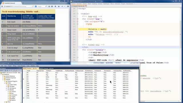The image size is (183, 103).
Task: Close the Object Explorer panel
Action: (21, 68)
